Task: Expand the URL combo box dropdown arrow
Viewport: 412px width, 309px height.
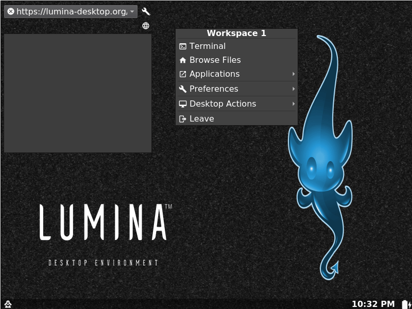Action: 132,11
